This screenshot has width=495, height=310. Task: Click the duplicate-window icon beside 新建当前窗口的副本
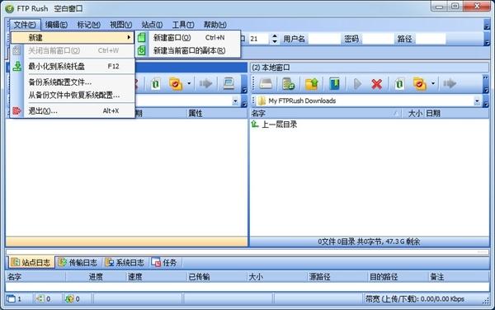(142, 50)
